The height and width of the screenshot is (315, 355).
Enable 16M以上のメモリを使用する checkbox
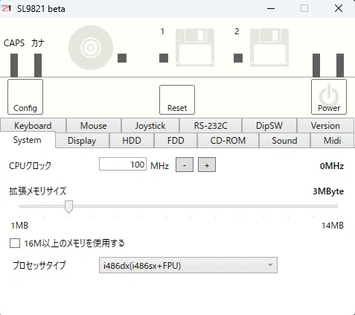(15, 243)
